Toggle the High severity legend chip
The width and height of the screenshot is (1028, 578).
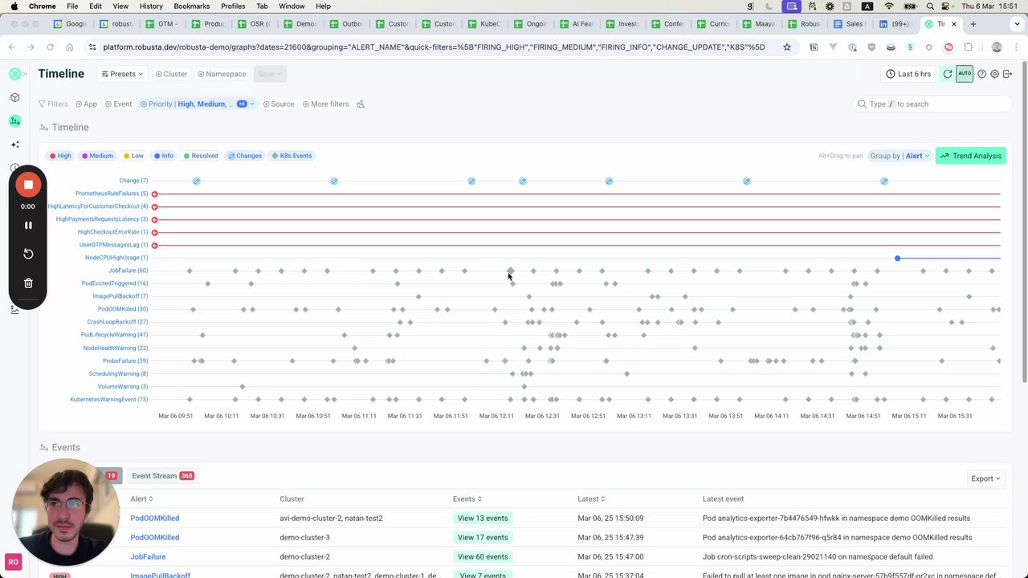click(60, 156)
